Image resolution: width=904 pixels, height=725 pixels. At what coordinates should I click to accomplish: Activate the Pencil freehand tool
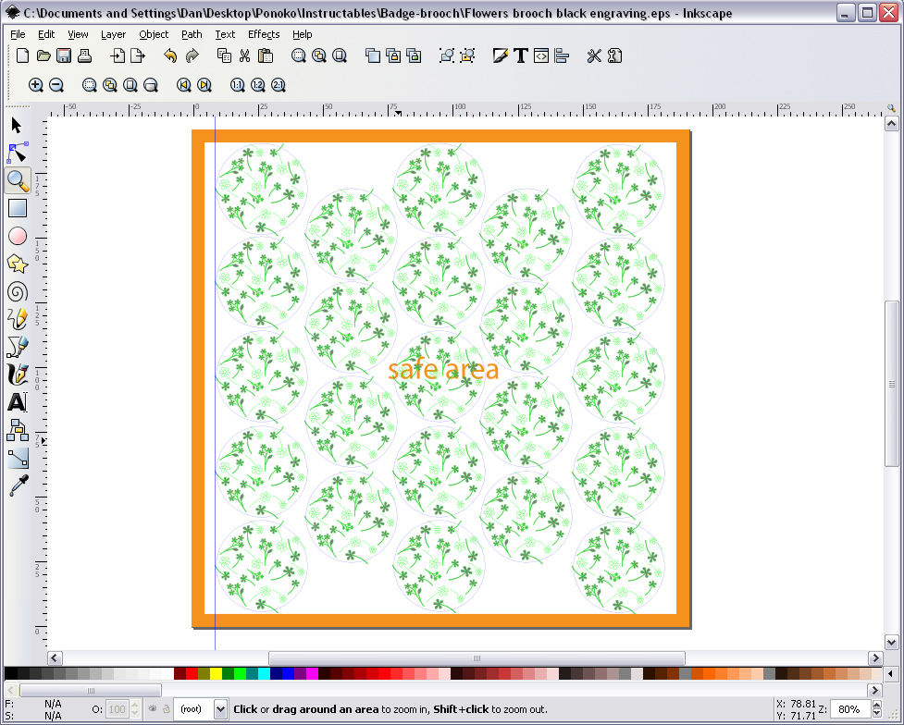click(x=18, y=319)
